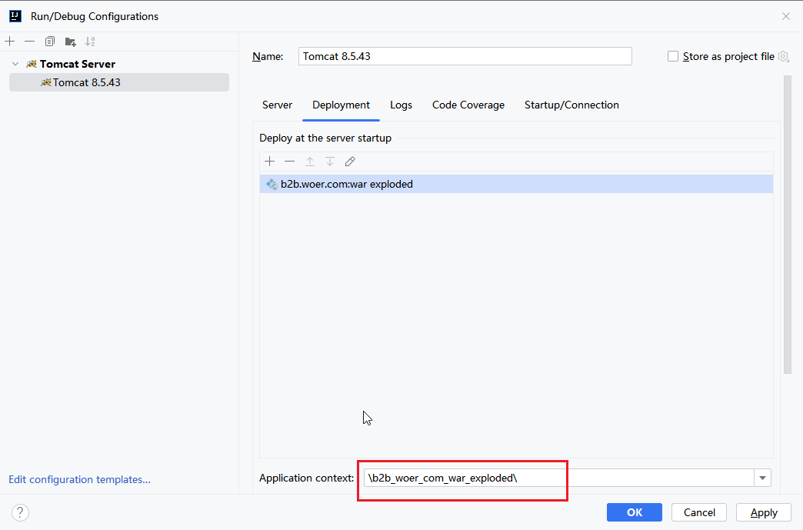Viewport: 803px width, 530px height.
Task: Copy the selected configuration
Action: coord(50,42)
